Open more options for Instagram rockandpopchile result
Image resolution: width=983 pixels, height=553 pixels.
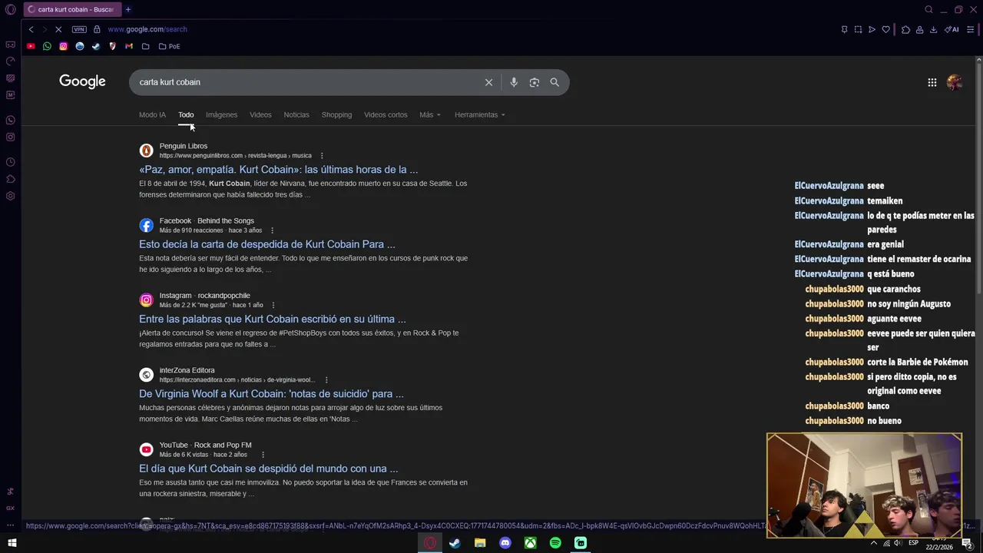tap(273, 305)
